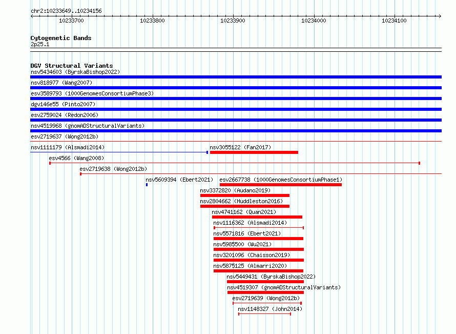Screen dimensions: 456x334
Task: Click esv2719637 (Wong2012b) variant label
Action: (65, 136)
